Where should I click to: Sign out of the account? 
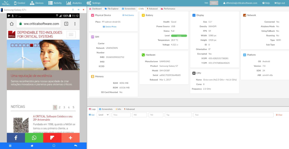[280, 3]
